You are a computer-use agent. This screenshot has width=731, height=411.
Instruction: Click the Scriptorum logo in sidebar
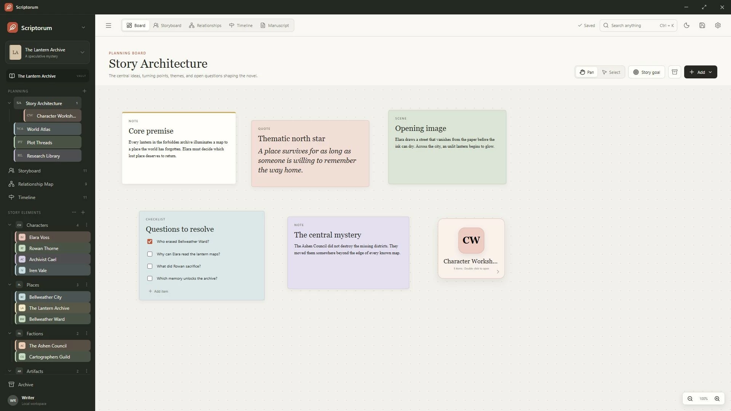[13, 27]
